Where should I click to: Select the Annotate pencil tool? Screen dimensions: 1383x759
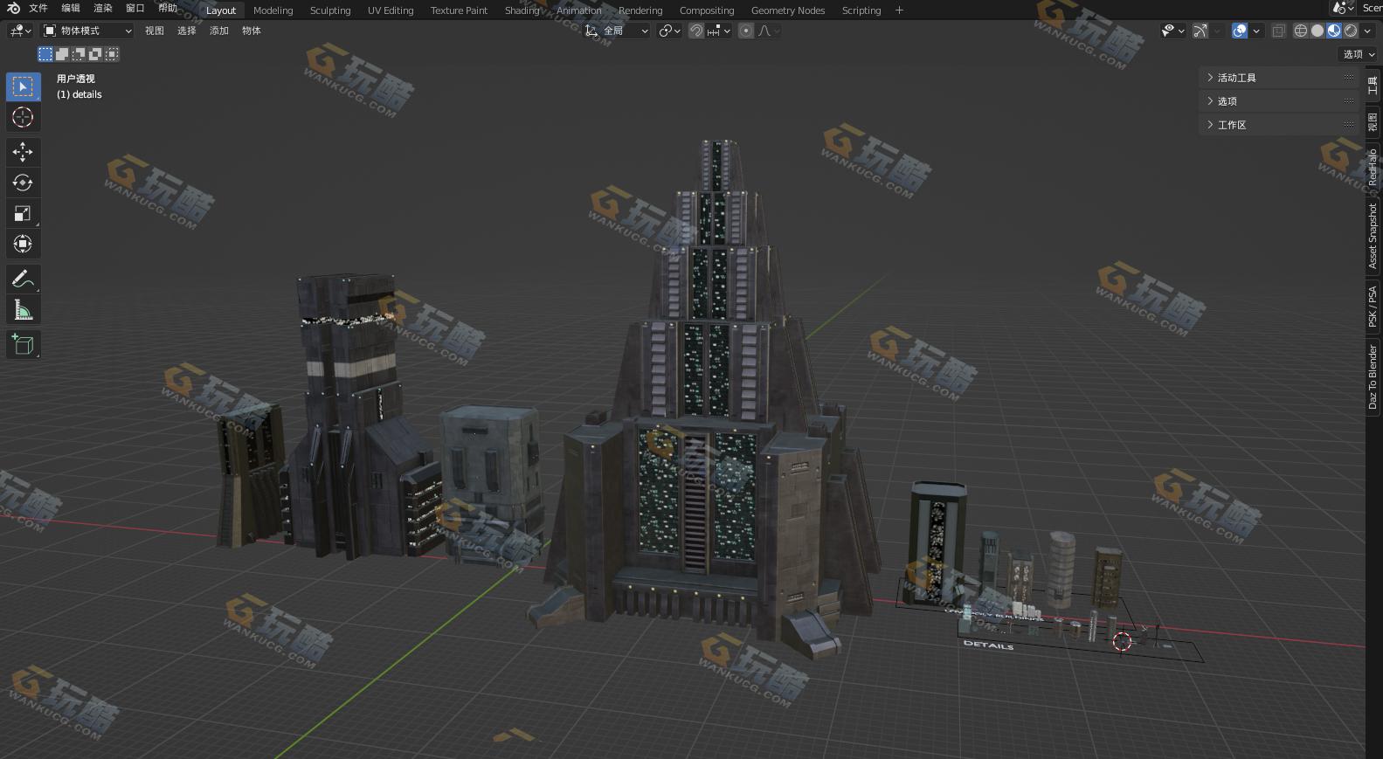24,279
